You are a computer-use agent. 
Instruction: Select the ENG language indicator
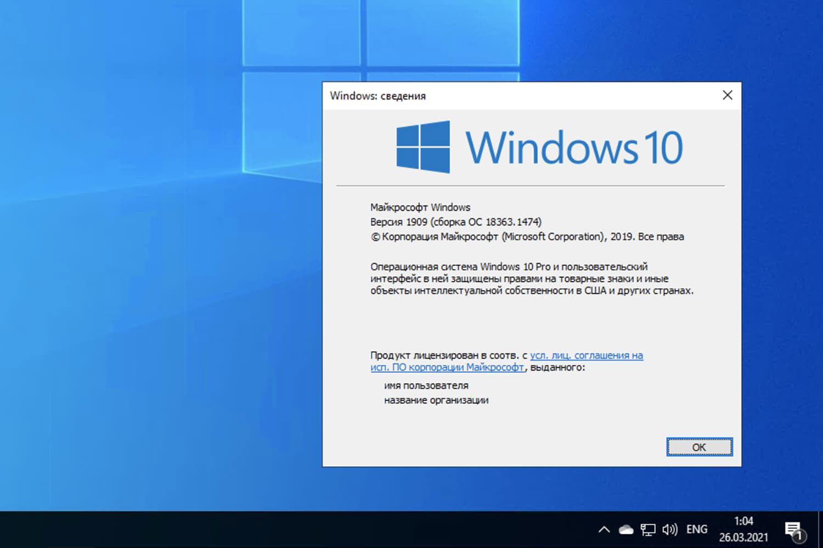pos(697,529)
